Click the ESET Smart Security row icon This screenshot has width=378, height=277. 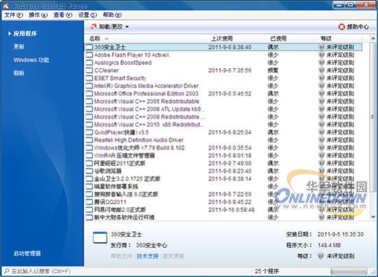click(x=89, y=78)
